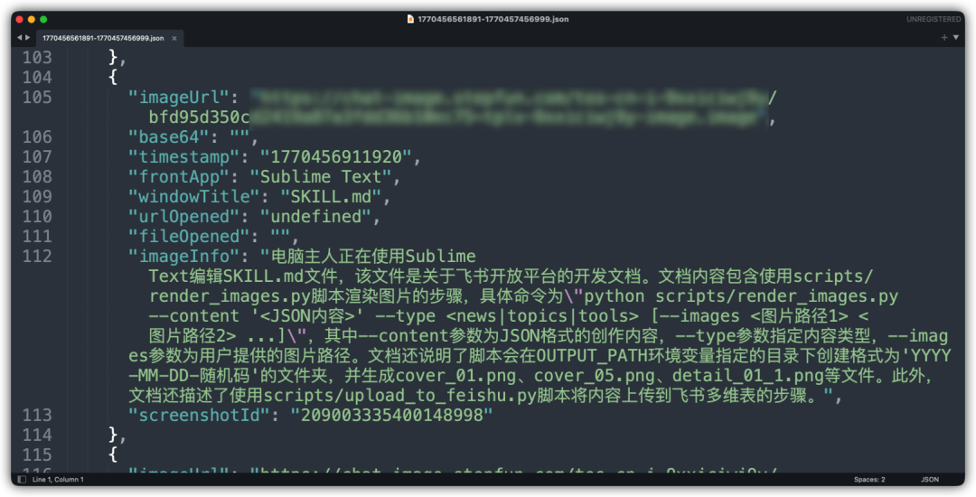Open the Spaces: 2 indentation menu
This screenshot has height=497, width=976.
tap(869, 479)
